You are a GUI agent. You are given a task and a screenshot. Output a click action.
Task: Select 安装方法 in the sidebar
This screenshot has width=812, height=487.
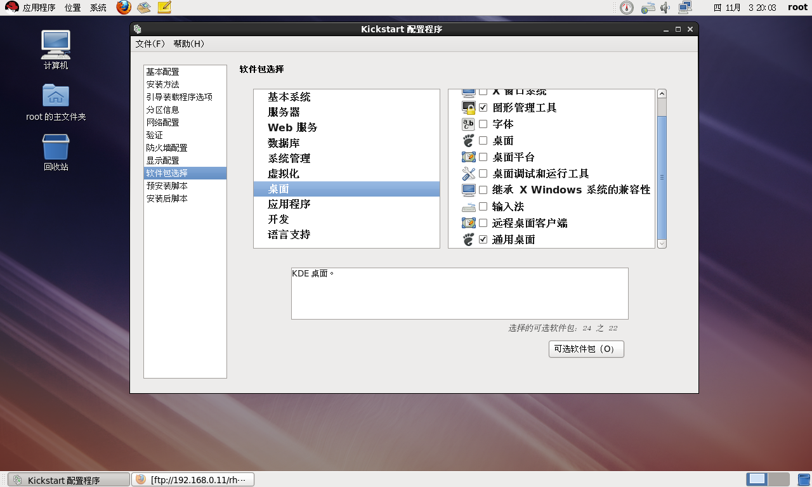pyautogui.click(x=185, y=84)
